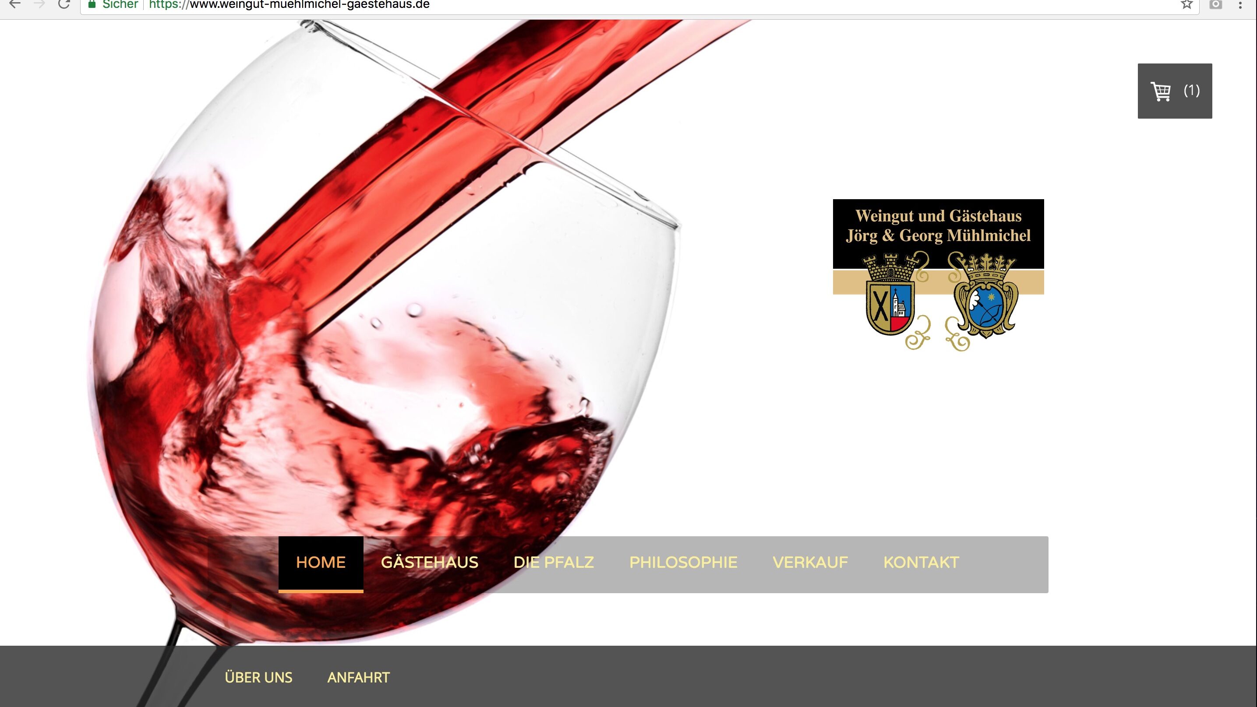The width and height of the screenshot is (1257, 707).
Task: Navigate to VERKAUF
Action: coord(810,562)
